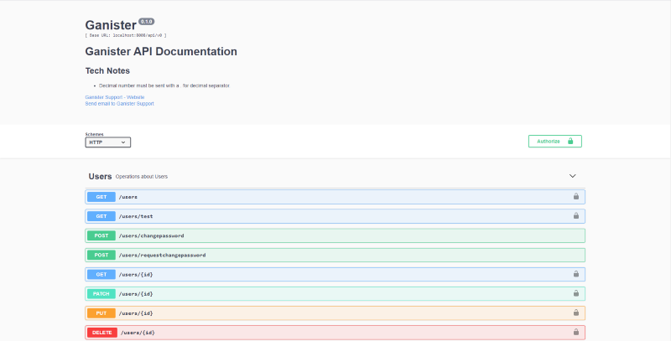Click the Base URL text under the title

click(x=126, y=35)
